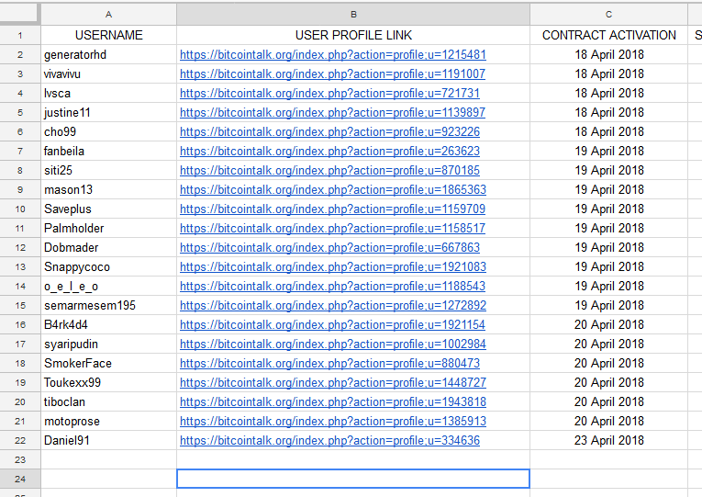The image size is (702, 497).
Task: Open generatorhd's bitcointalk profile link
Action: [332, 55]
